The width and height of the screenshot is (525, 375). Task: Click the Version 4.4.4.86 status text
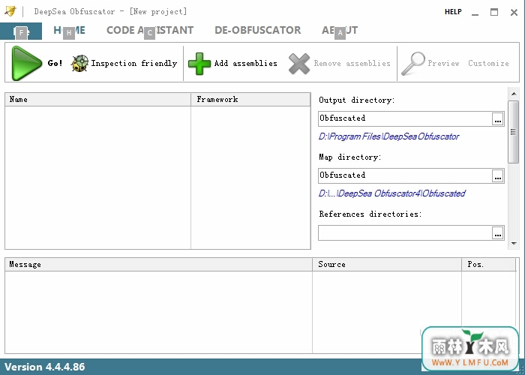[x=44, y=367]
